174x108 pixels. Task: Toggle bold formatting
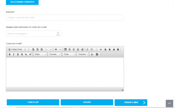(x=10, y=54)
